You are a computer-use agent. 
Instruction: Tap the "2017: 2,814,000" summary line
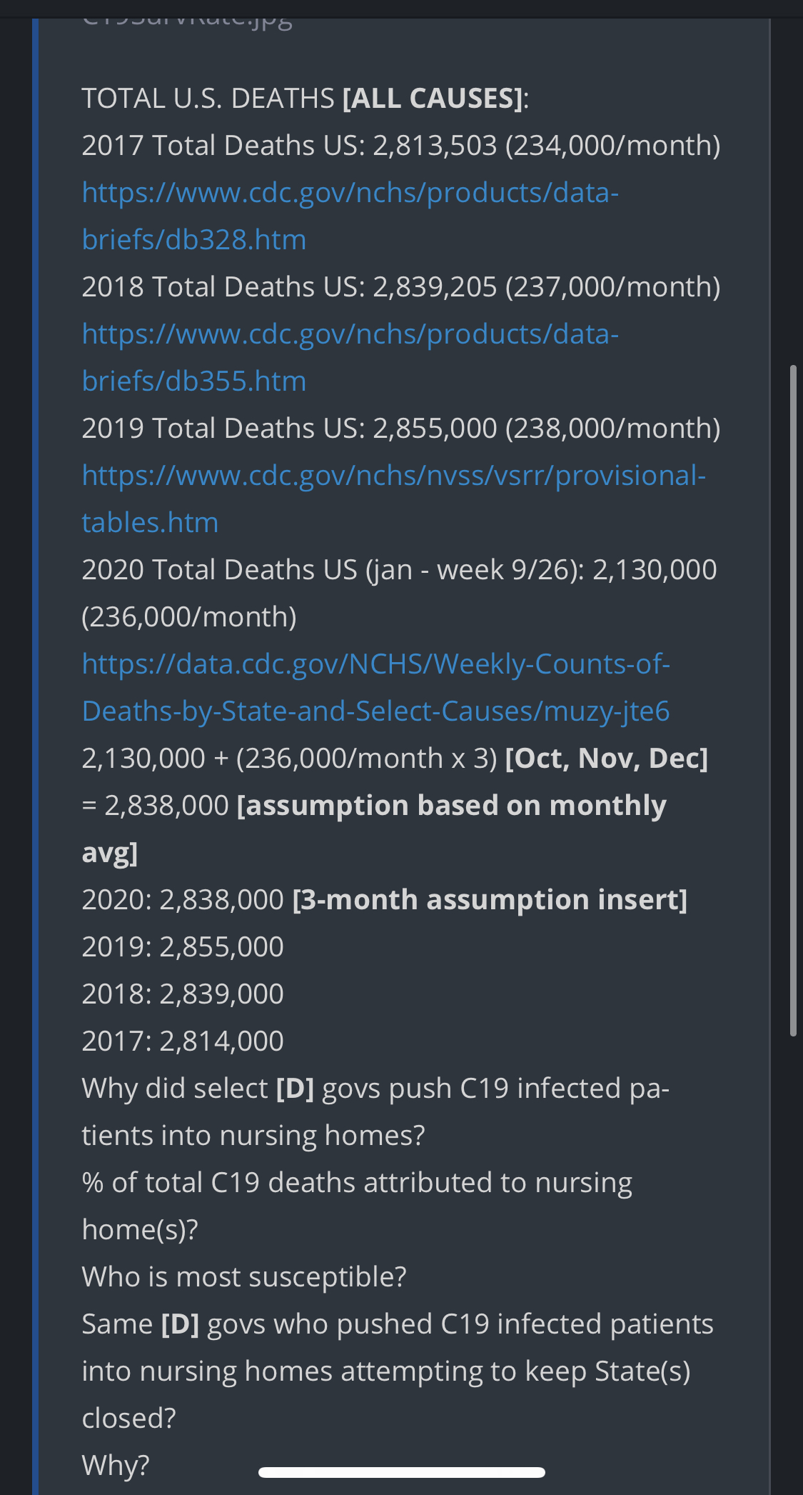click(183, 1041)
